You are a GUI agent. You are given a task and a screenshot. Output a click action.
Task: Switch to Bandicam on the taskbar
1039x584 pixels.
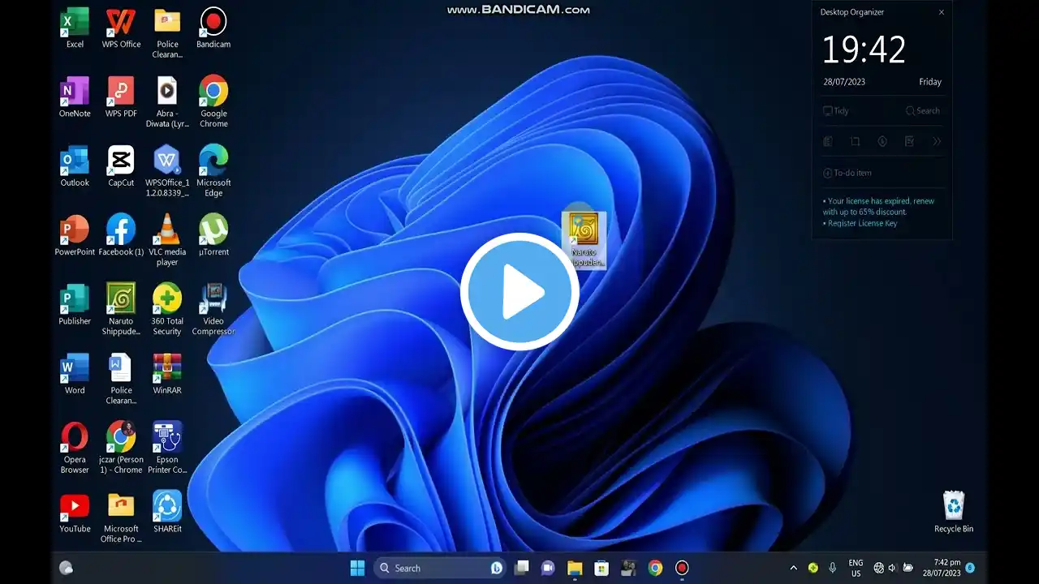pyautogui.click(x=682, y=568)
